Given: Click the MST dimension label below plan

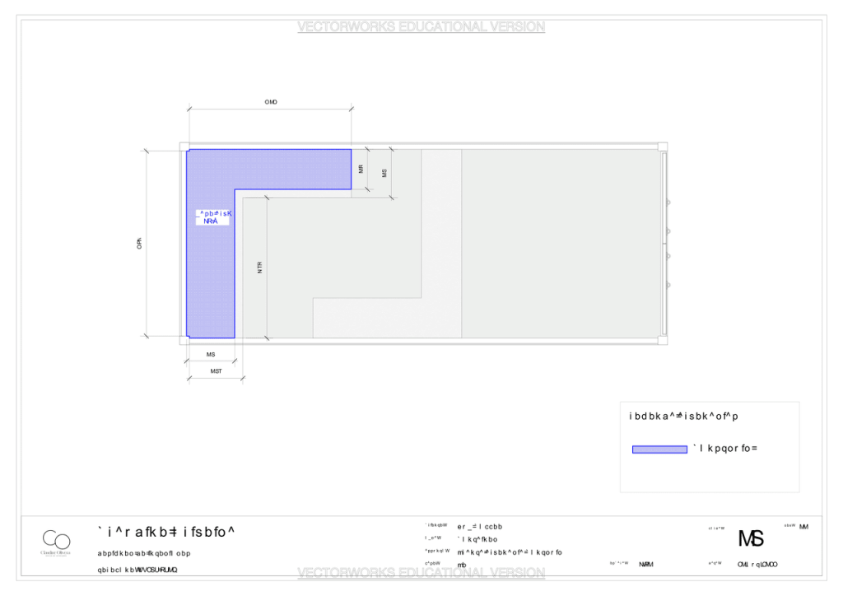Looking at the screenshot, I should (x=217, y=371).
